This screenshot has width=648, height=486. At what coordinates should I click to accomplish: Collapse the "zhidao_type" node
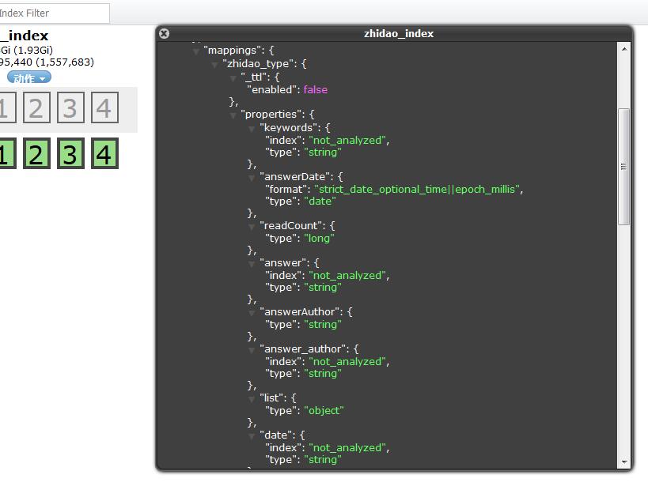coord(215,65)
